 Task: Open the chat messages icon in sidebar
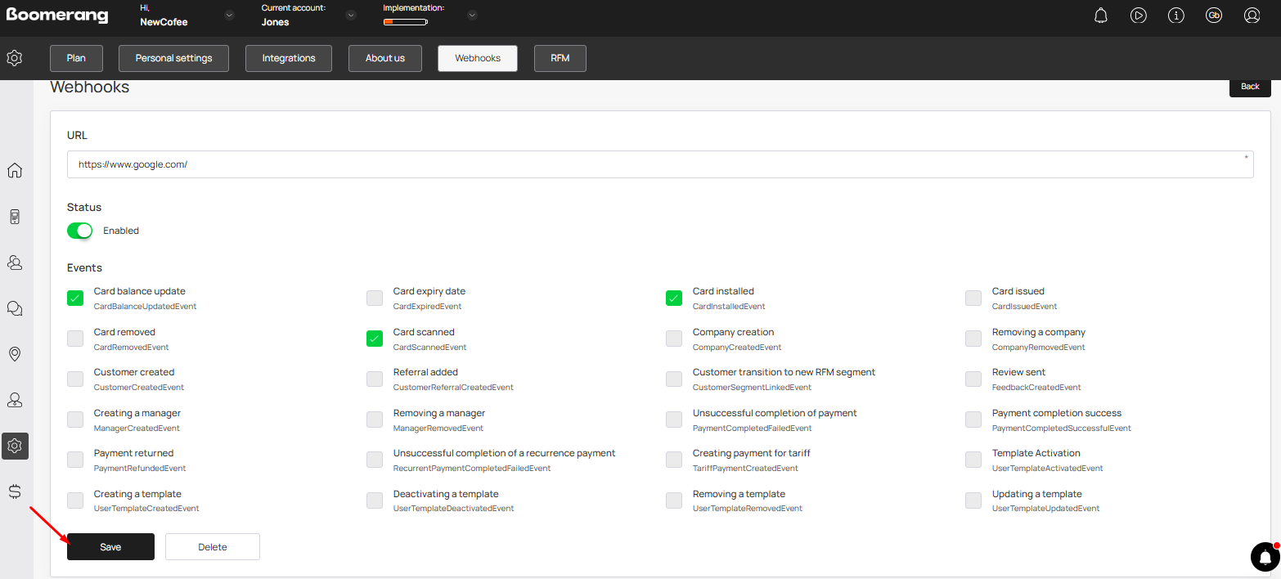pos(15,308)
